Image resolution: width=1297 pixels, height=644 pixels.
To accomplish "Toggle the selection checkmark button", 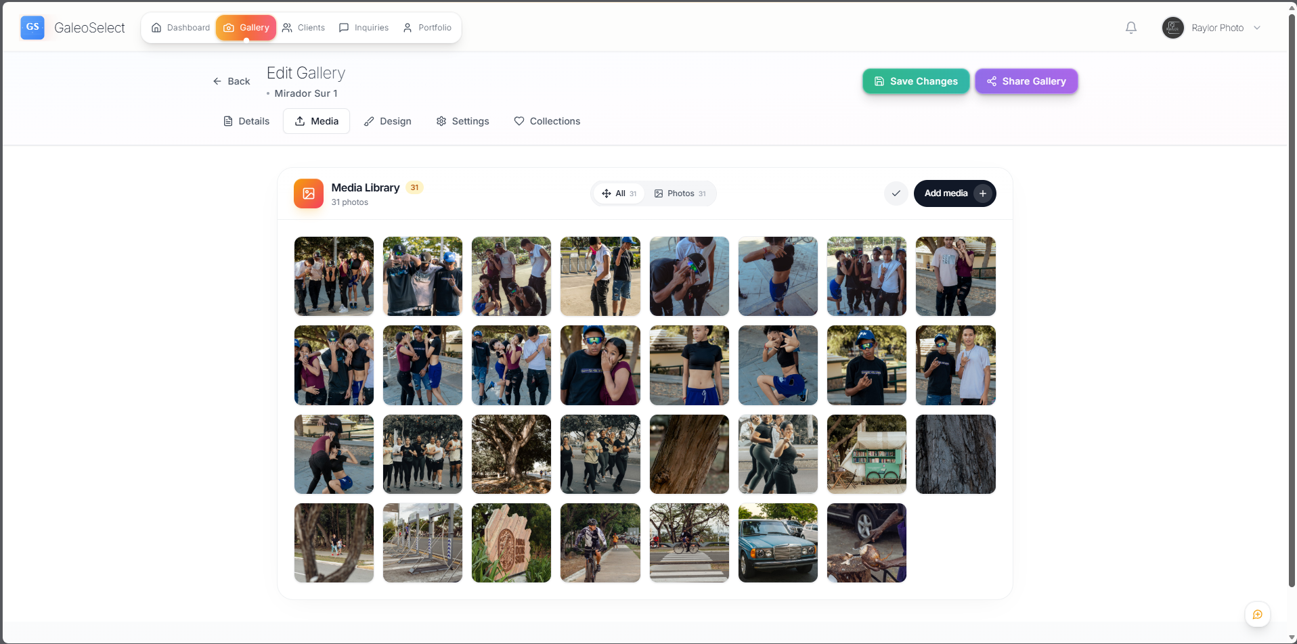I will point(896,193).
